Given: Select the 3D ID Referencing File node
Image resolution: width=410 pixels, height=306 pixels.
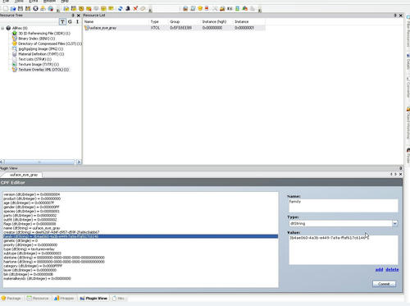Looking at the screenshot, I should (x=44, y=33).
